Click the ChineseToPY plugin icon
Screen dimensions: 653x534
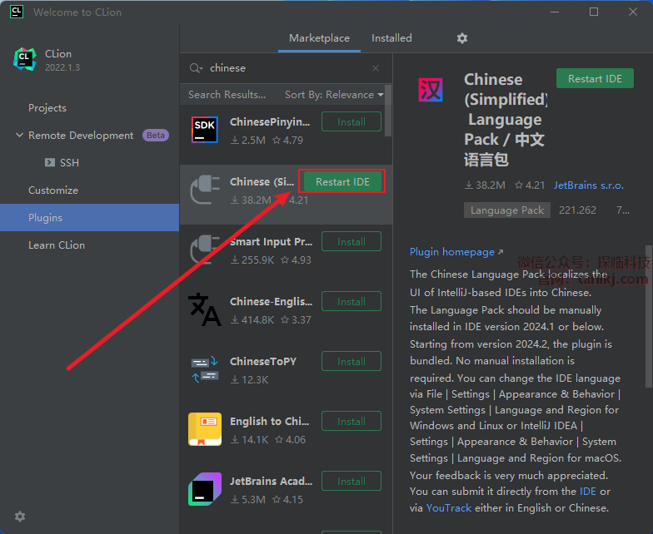[x=205, y=369]
